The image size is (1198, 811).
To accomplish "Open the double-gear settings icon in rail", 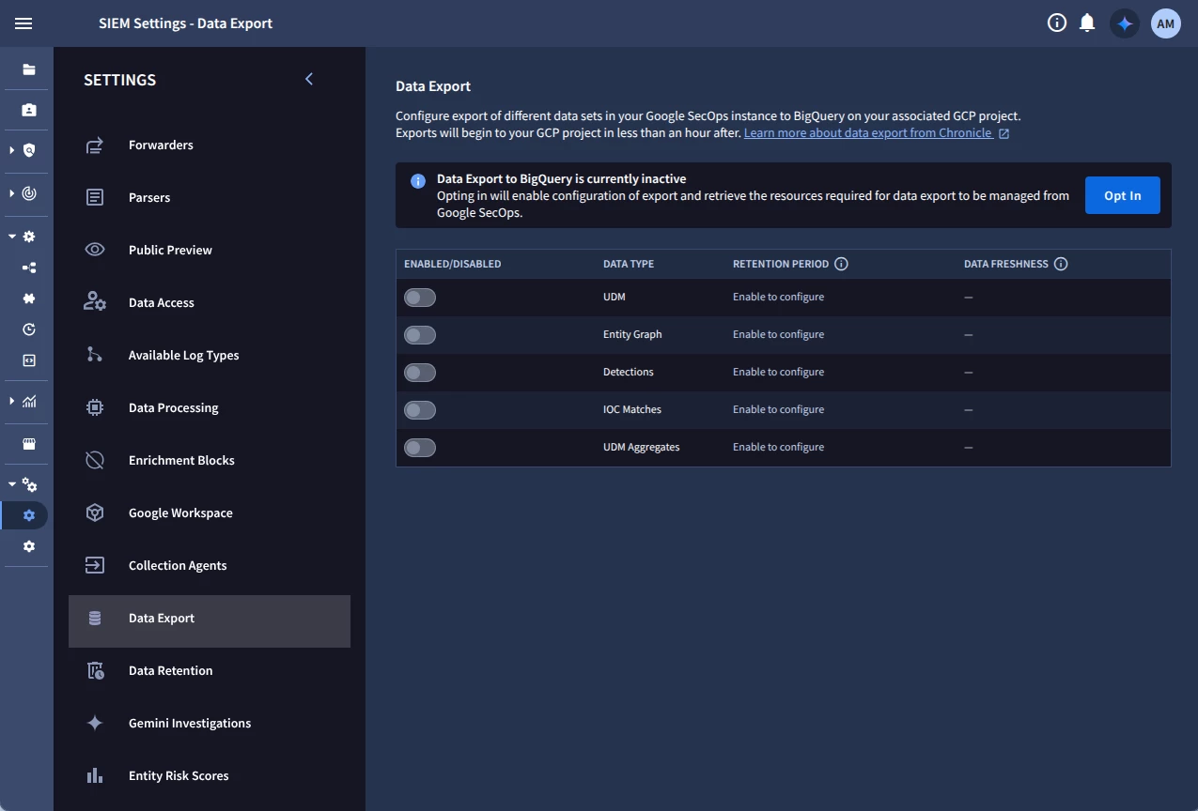I will pyautogui.click(x=29, y=484).
